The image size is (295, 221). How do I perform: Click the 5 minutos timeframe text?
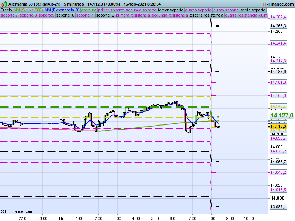(74, 4)
